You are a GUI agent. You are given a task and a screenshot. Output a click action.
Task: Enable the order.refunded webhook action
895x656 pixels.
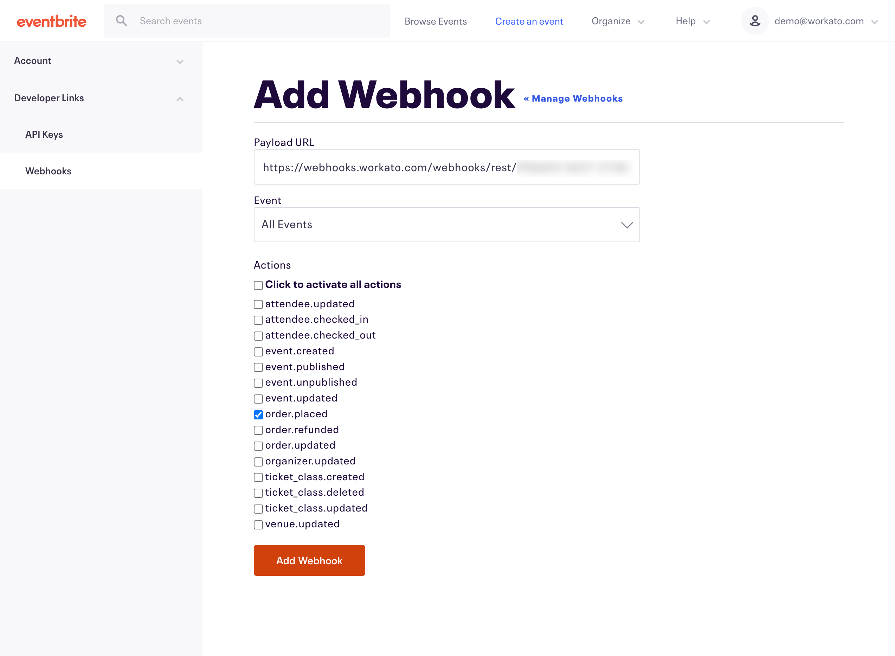tap(258, 430)
